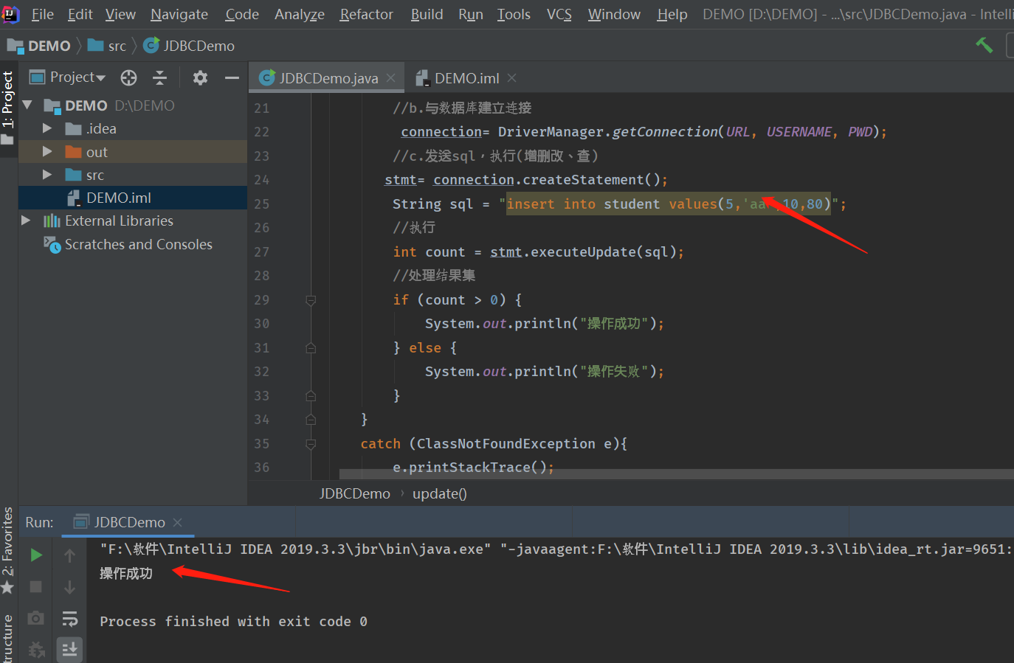This screenshot has height=663, width=1014.
Task: Click the Stop process square icon
Action: (x=35, y=587)
